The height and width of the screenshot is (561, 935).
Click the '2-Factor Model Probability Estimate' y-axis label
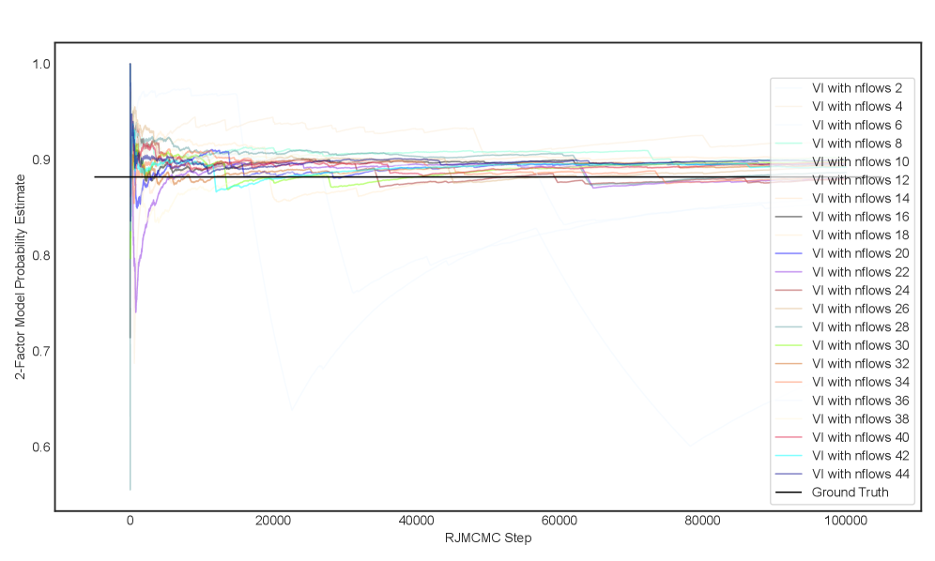(x=21, y=277)
